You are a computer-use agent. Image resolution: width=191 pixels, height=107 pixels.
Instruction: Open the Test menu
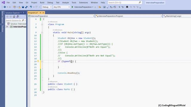coord(58,2)
